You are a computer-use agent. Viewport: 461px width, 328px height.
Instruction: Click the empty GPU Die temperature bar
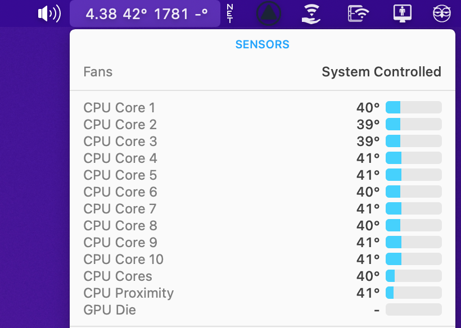pos(413,309)
